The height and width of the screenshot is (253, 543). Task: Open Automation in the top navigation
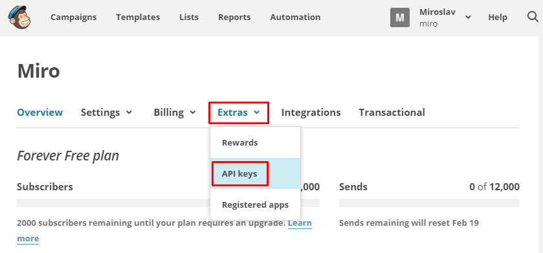(295, 17)
